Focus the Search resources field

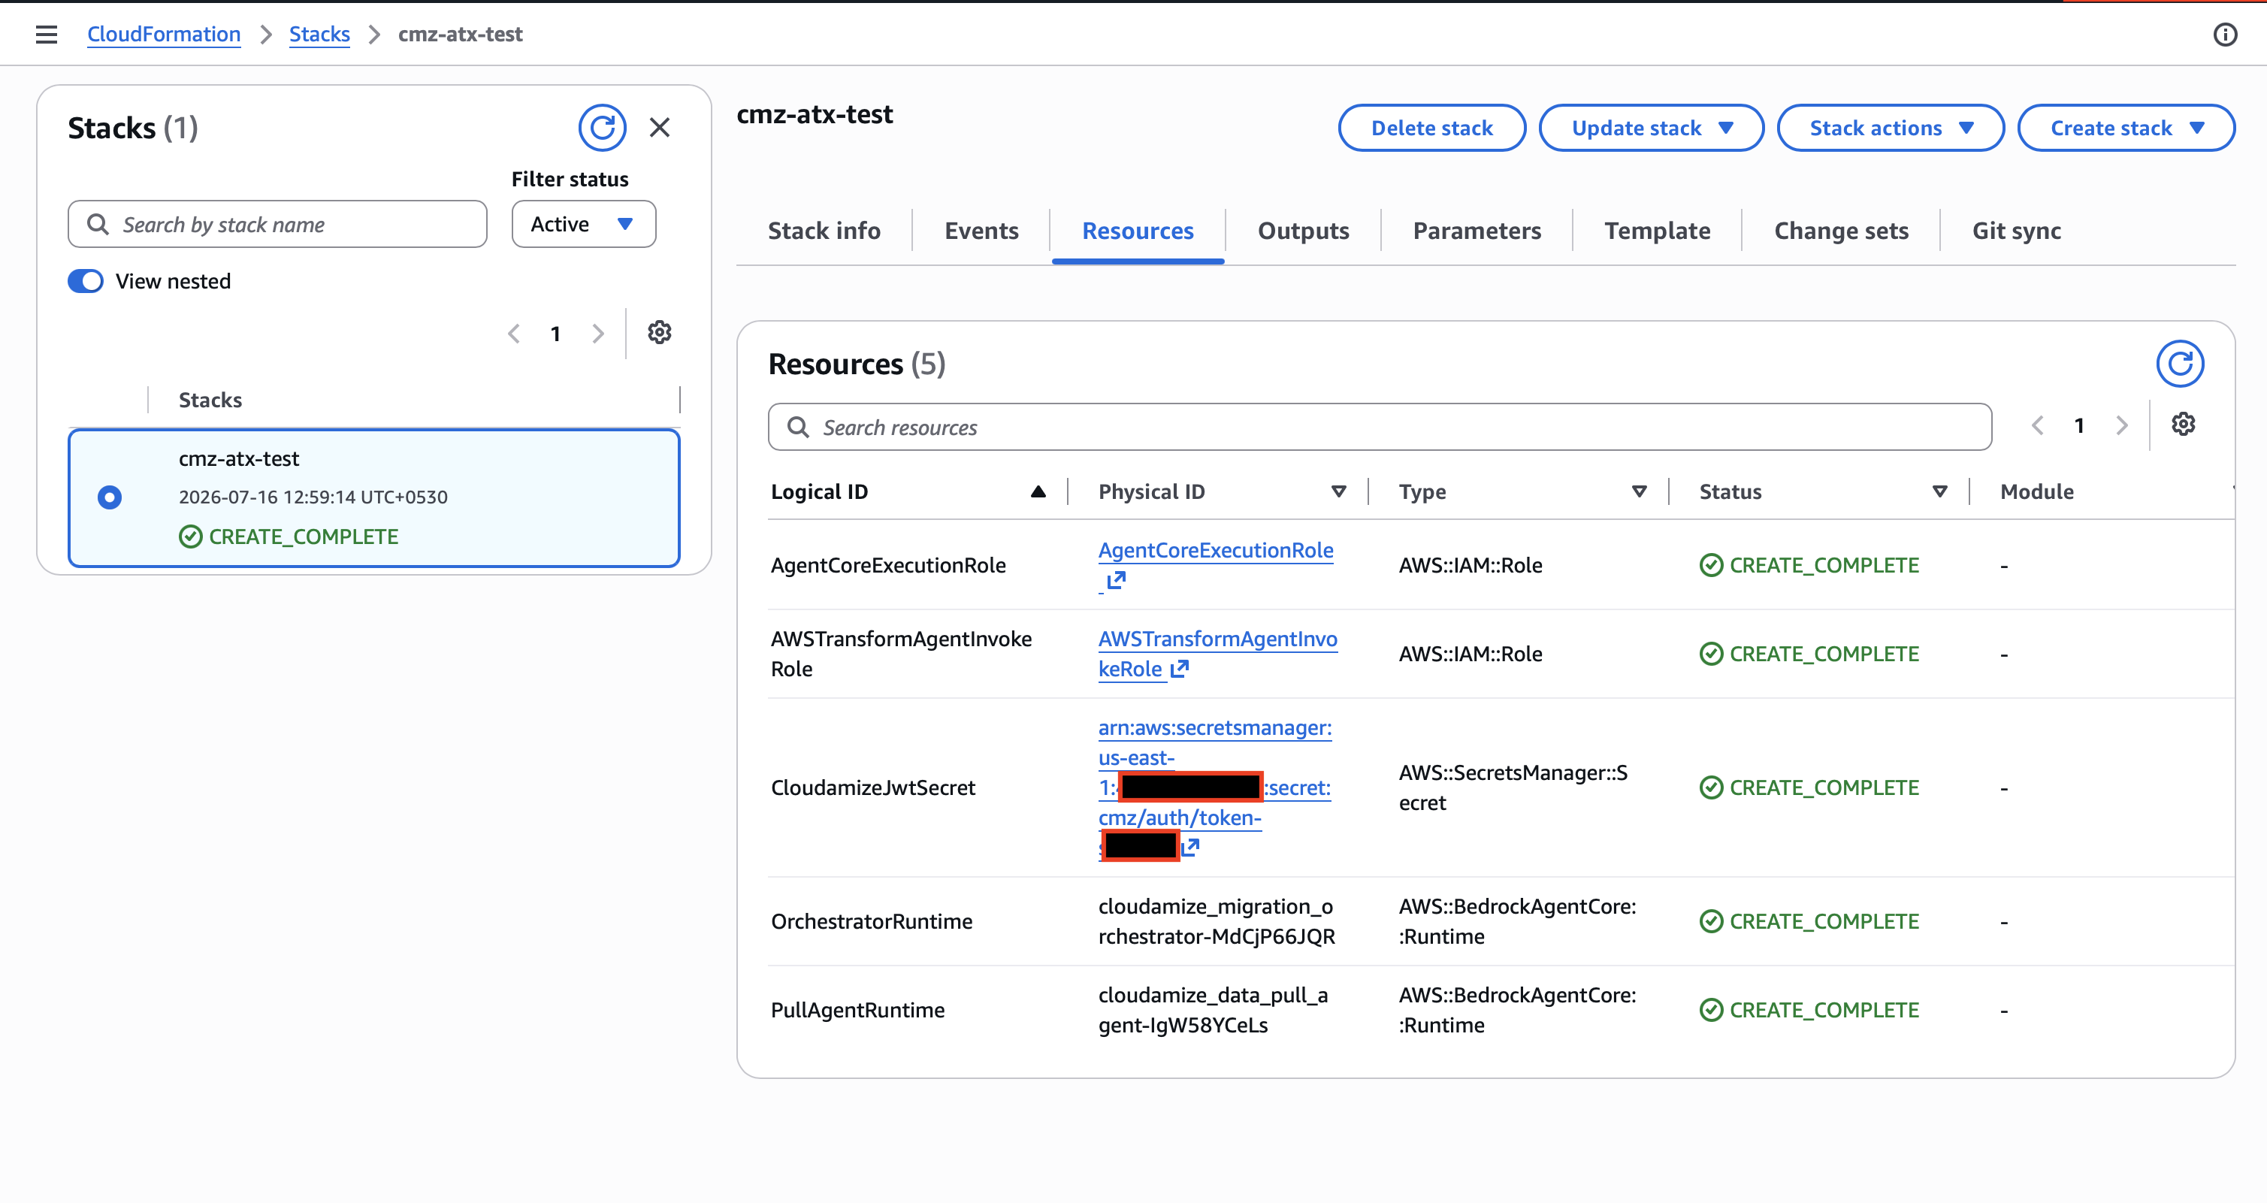click(x=1380, y=427)
